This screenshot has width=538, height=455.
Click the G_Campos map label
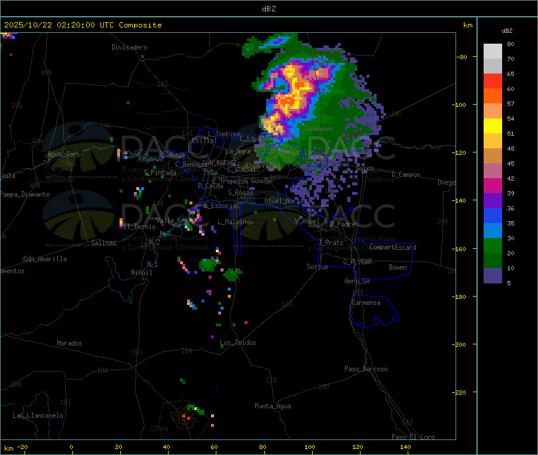coord(406,175)
